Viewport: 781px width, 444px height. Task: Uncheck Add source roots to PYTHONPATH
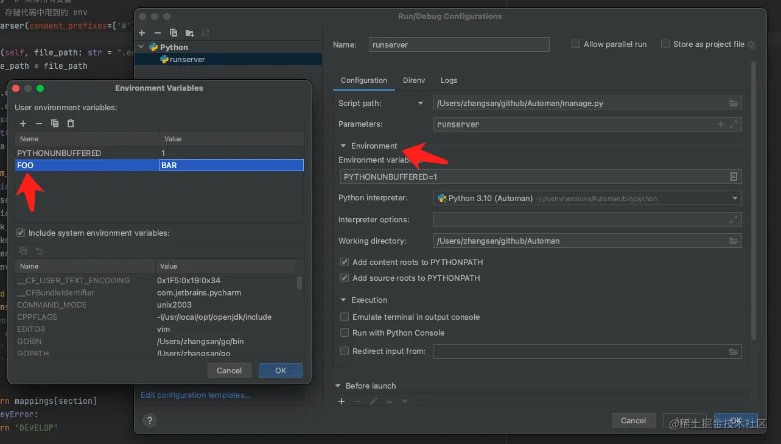click(345, 278)
